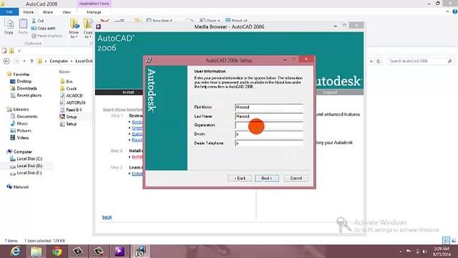Click Cut in the Clipboard group
The image size is (458, 258).
coord(38,21)
